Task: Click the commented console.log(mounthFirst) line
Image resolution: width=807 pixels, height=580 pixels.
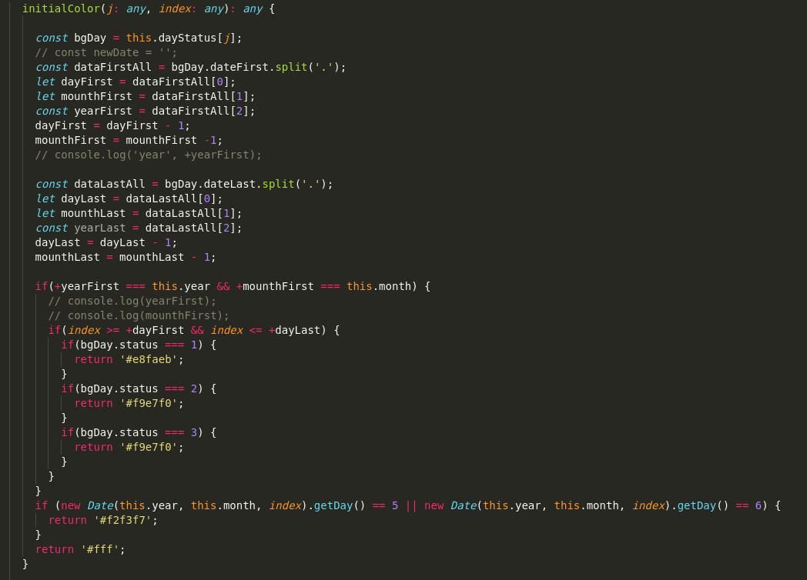Action: 139,315
